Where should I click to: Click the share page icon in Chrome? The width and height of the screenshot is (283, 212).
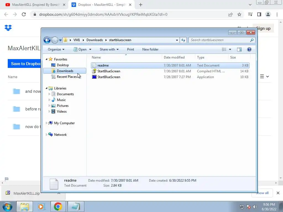coord(230,14)
